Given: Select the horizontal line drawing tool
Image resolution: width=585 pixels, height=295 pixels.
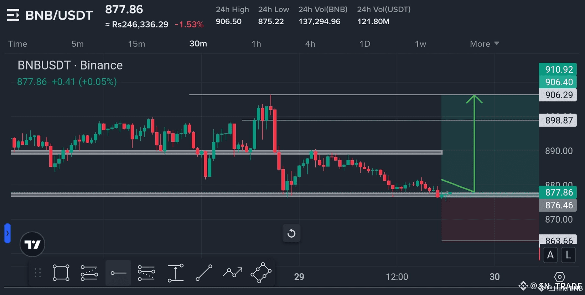Looking at the screenshot, I should (118, 273).
